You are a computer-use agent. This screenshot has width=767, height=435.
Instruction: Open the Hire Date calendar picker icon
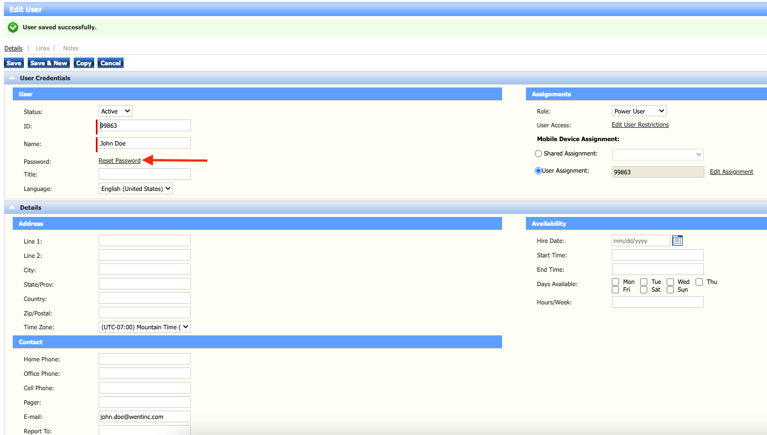tap(677, 241)
